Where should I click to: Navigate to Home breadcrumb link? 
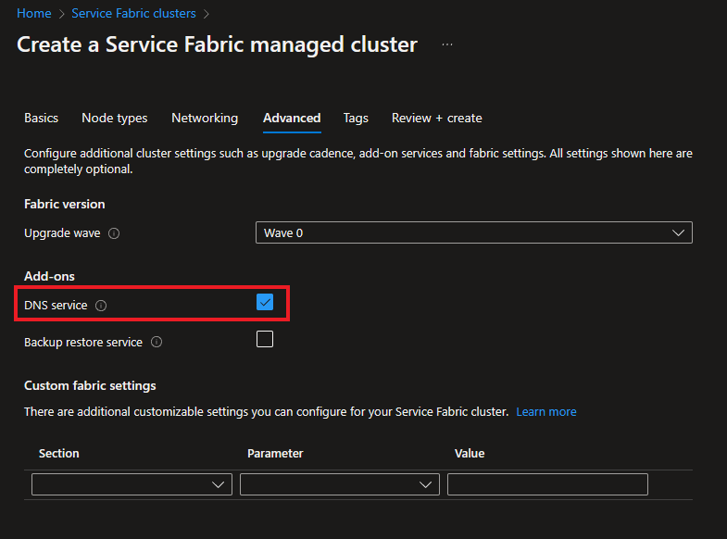(x=34, y=14)
